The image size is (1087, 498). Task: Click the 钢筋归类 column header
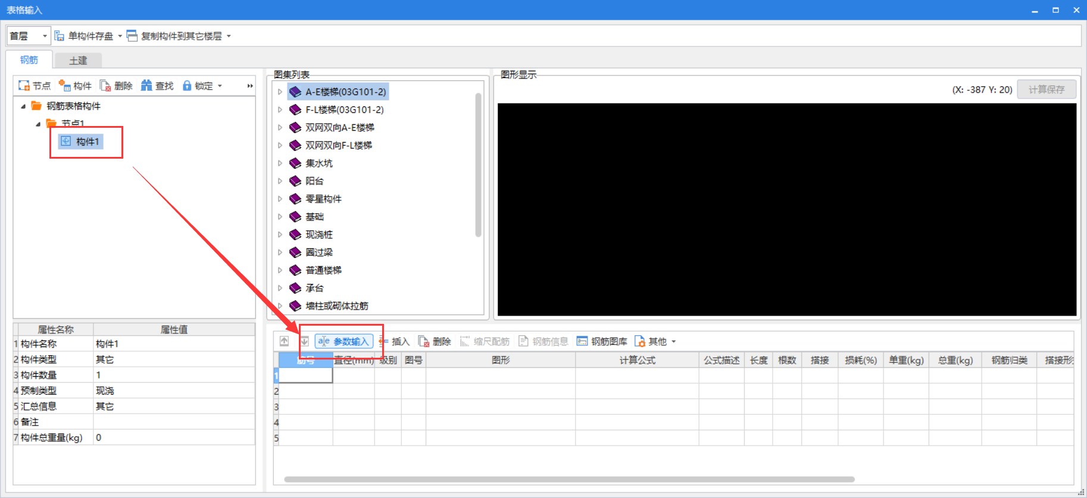(1009, 360)
